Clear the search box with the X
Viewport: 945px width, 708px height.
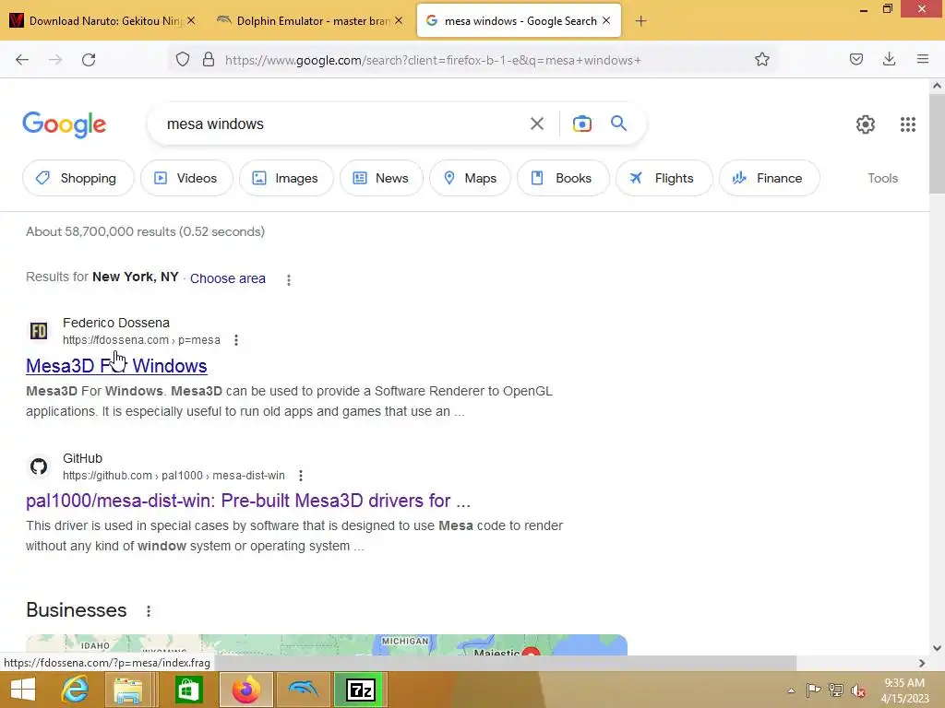(x=536, y=124)
